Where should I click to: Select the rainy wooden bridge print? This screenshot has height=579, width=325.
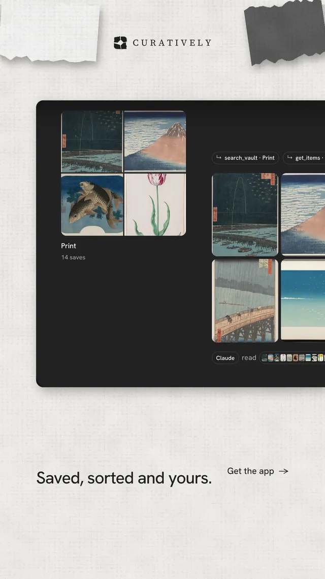(x=245, y=301)
